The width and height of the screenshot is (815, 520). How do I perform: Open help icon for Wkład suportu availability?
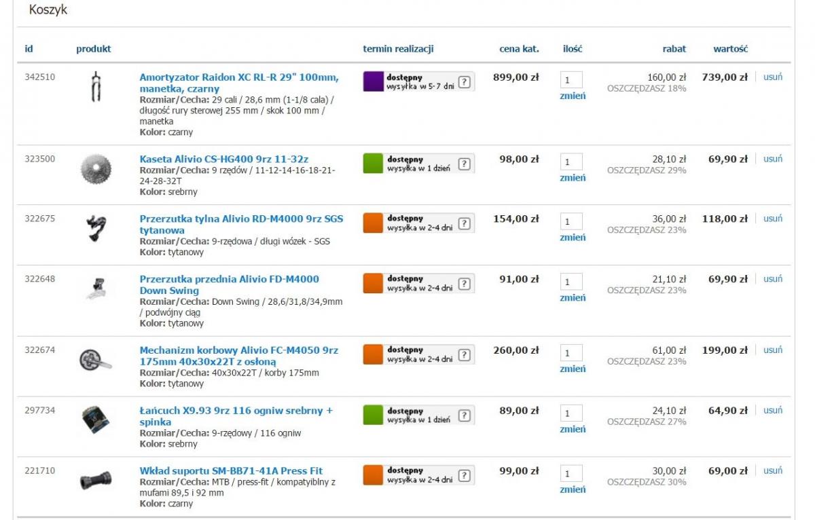tap(465, 475)
